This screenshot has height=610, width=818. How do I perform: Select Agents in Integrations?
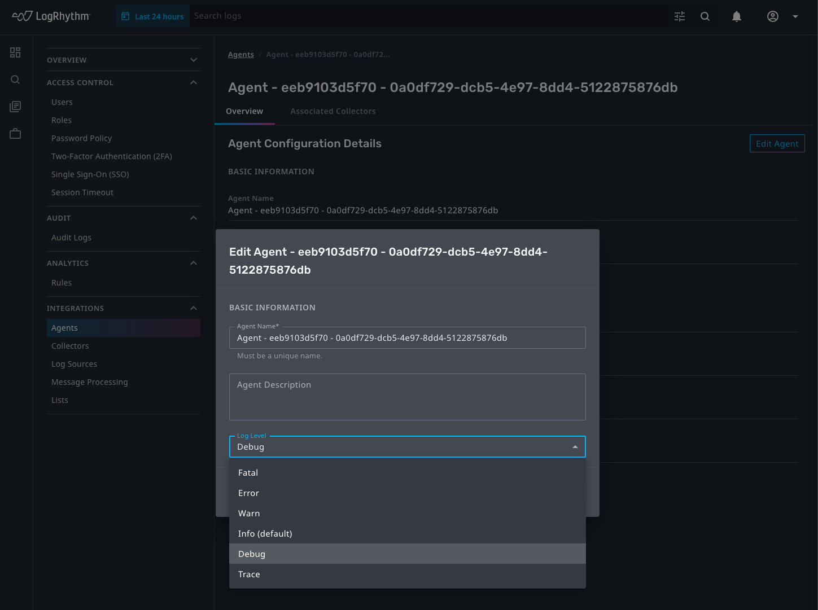(x=124, y=328)
